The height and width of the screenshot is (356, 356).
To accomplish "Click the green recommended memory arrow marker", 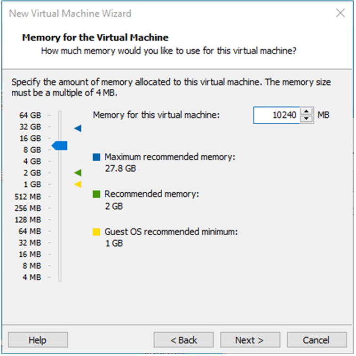I will coord(78,173).
